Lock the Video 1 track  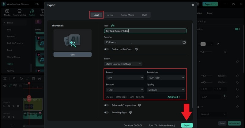(x=4, y=106)
